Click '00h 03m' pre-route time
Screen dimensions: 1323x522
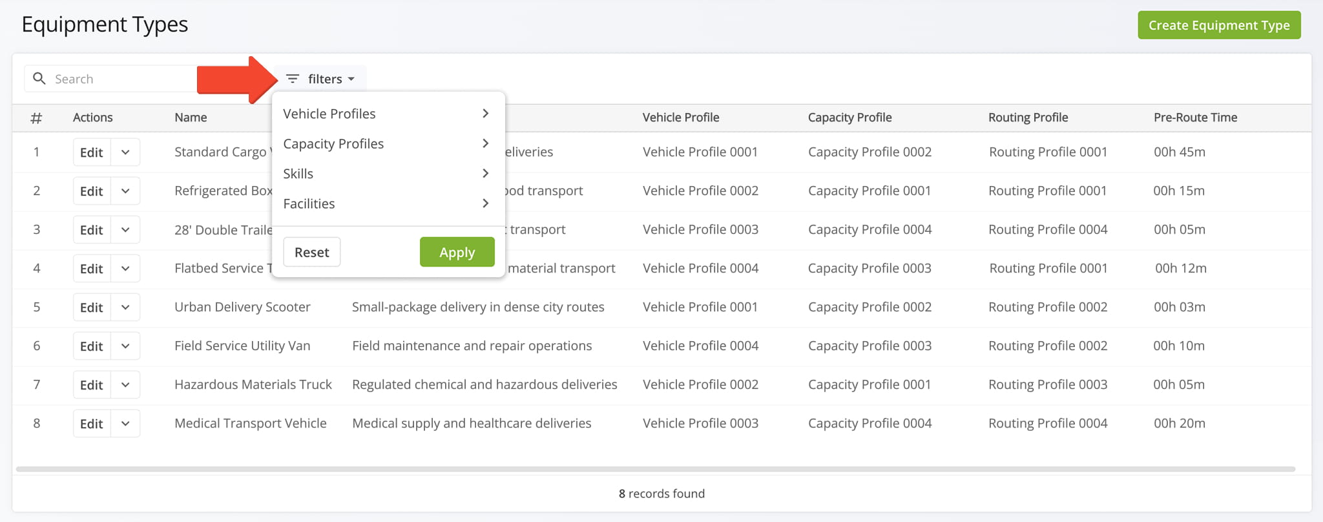coord(1180,307)
